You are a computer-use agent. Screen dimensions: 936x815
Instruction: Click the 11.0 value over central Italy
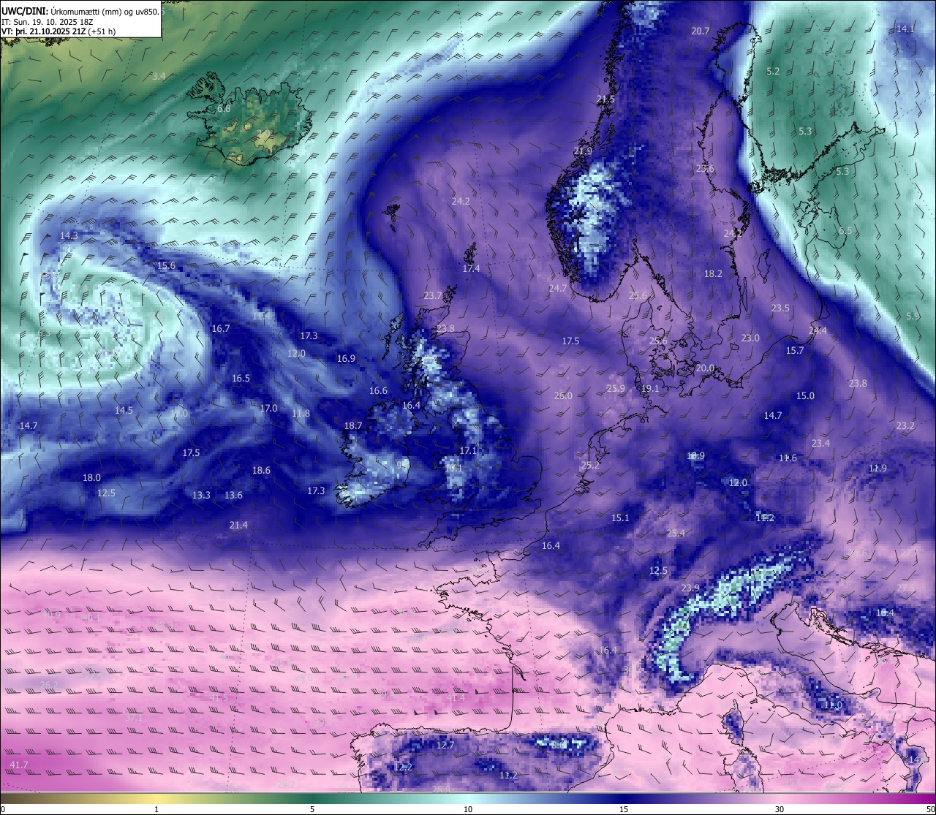(833, 705)
